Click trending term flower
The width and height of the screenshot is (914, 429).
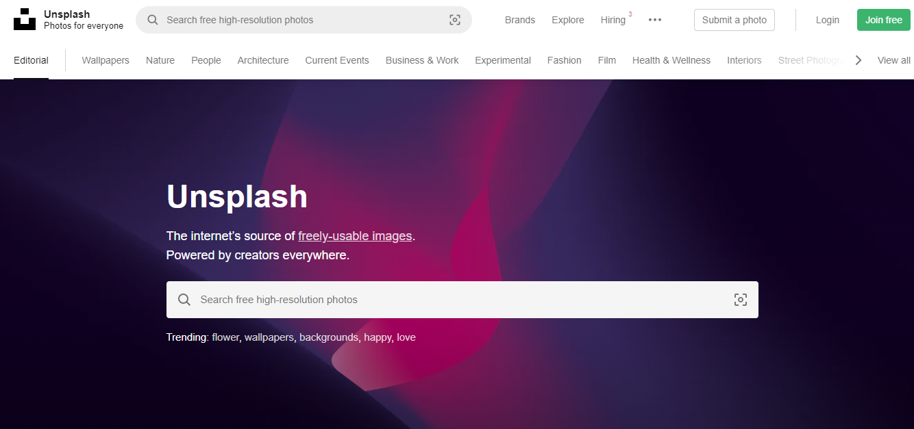click(225, 337)
